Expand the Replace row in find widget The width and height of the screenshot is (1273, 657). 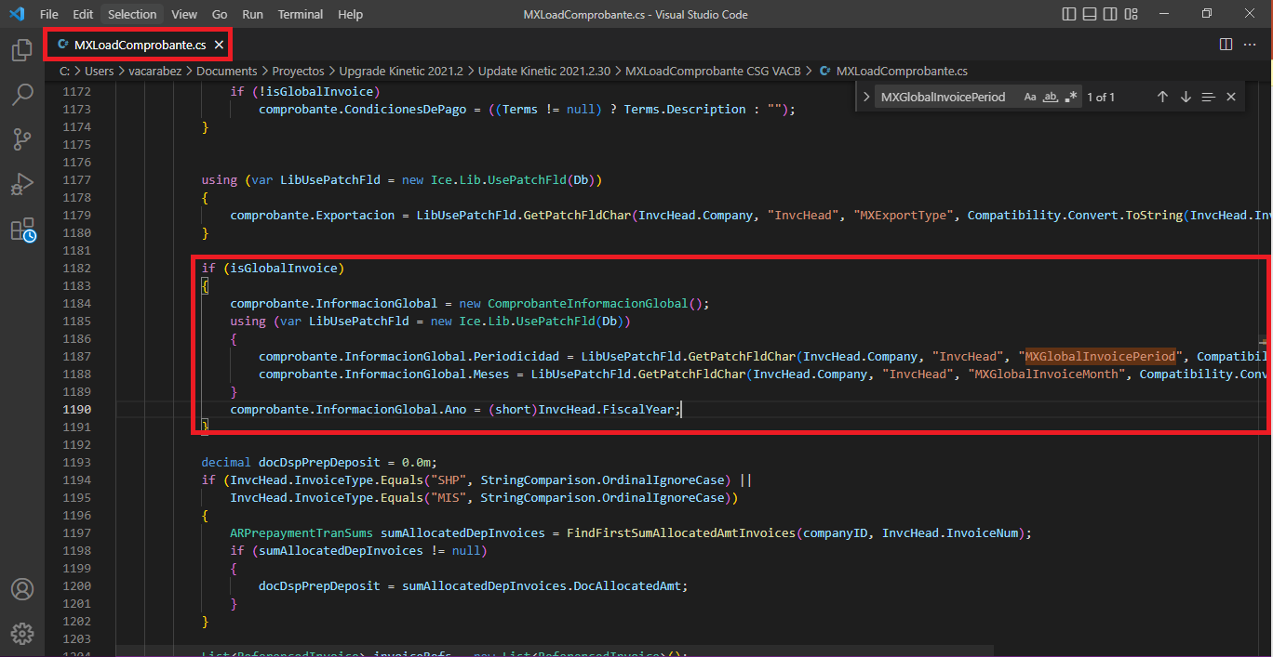pyautogui.click(x=866, y=97)
